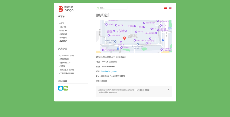This screenshot has width=230, height=117.
Task: Click the 科塞尔全屋定制 map marker
Action: click(x=156, y=33)
